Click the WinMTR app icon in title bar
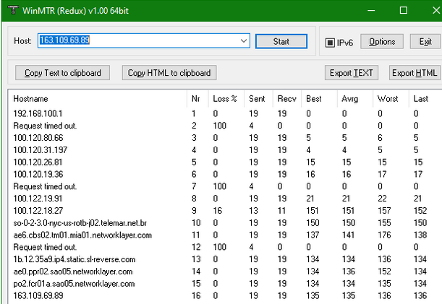The height and width of the screenshot is (304, 442). [x=13, y=10]
